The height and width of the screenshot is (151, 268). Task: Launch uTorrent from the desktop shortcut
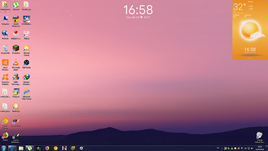click(x=16, y=6)
